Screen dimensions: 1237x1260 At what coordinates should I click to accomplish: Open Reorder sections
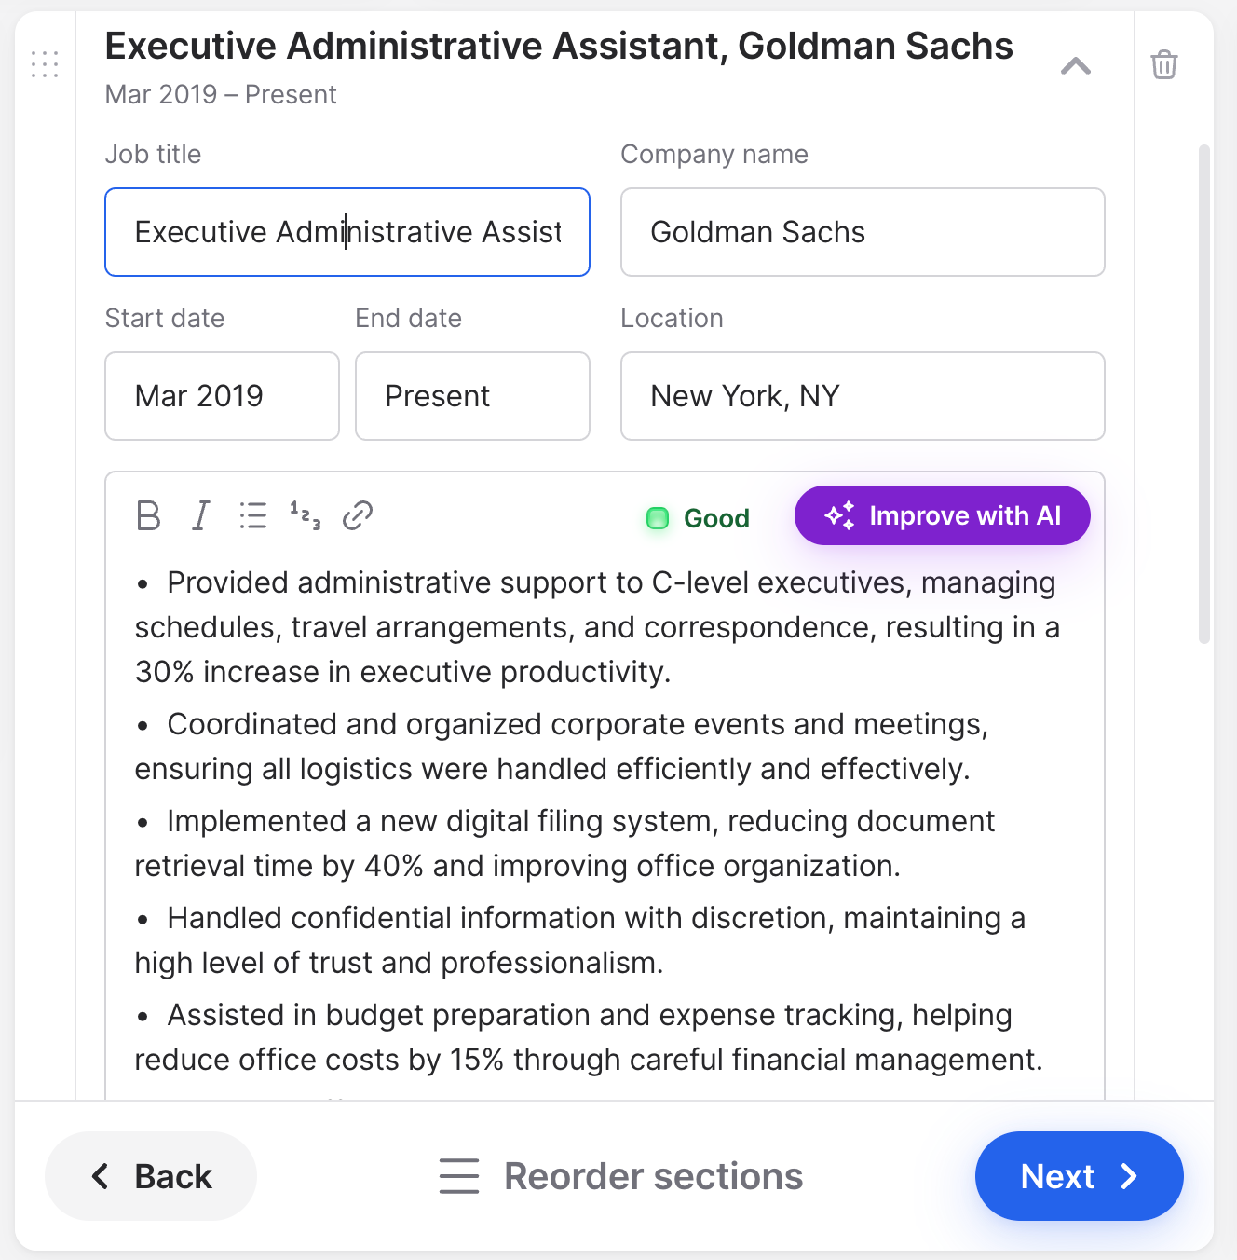621,1176
